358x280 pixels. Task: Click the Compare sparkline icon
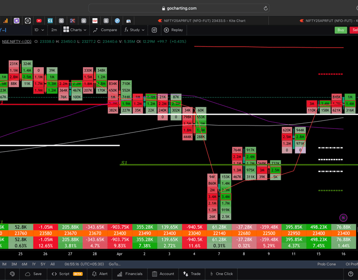pos(96,30)
